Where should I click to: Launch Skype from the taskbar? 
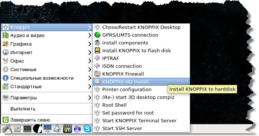click(x=87, y=128)
